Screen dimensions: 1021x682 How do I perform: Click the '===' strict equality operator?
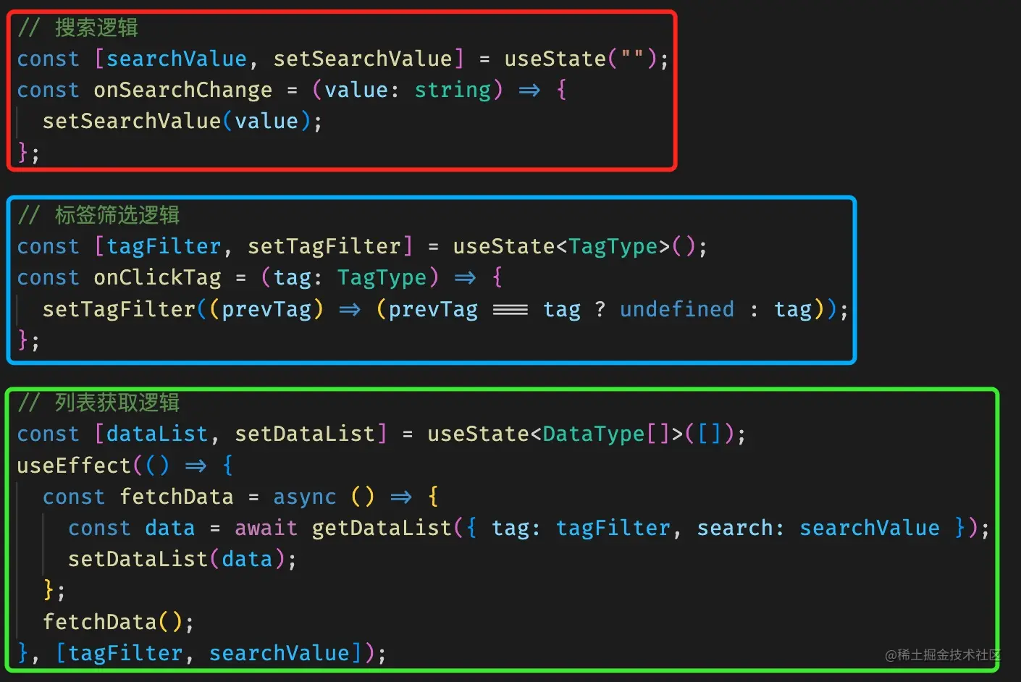click(x=510, y=309)
